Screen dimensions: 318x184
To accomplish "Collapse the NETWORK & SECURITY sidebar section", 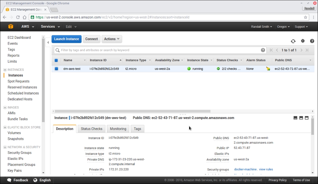I will [5, 147].
